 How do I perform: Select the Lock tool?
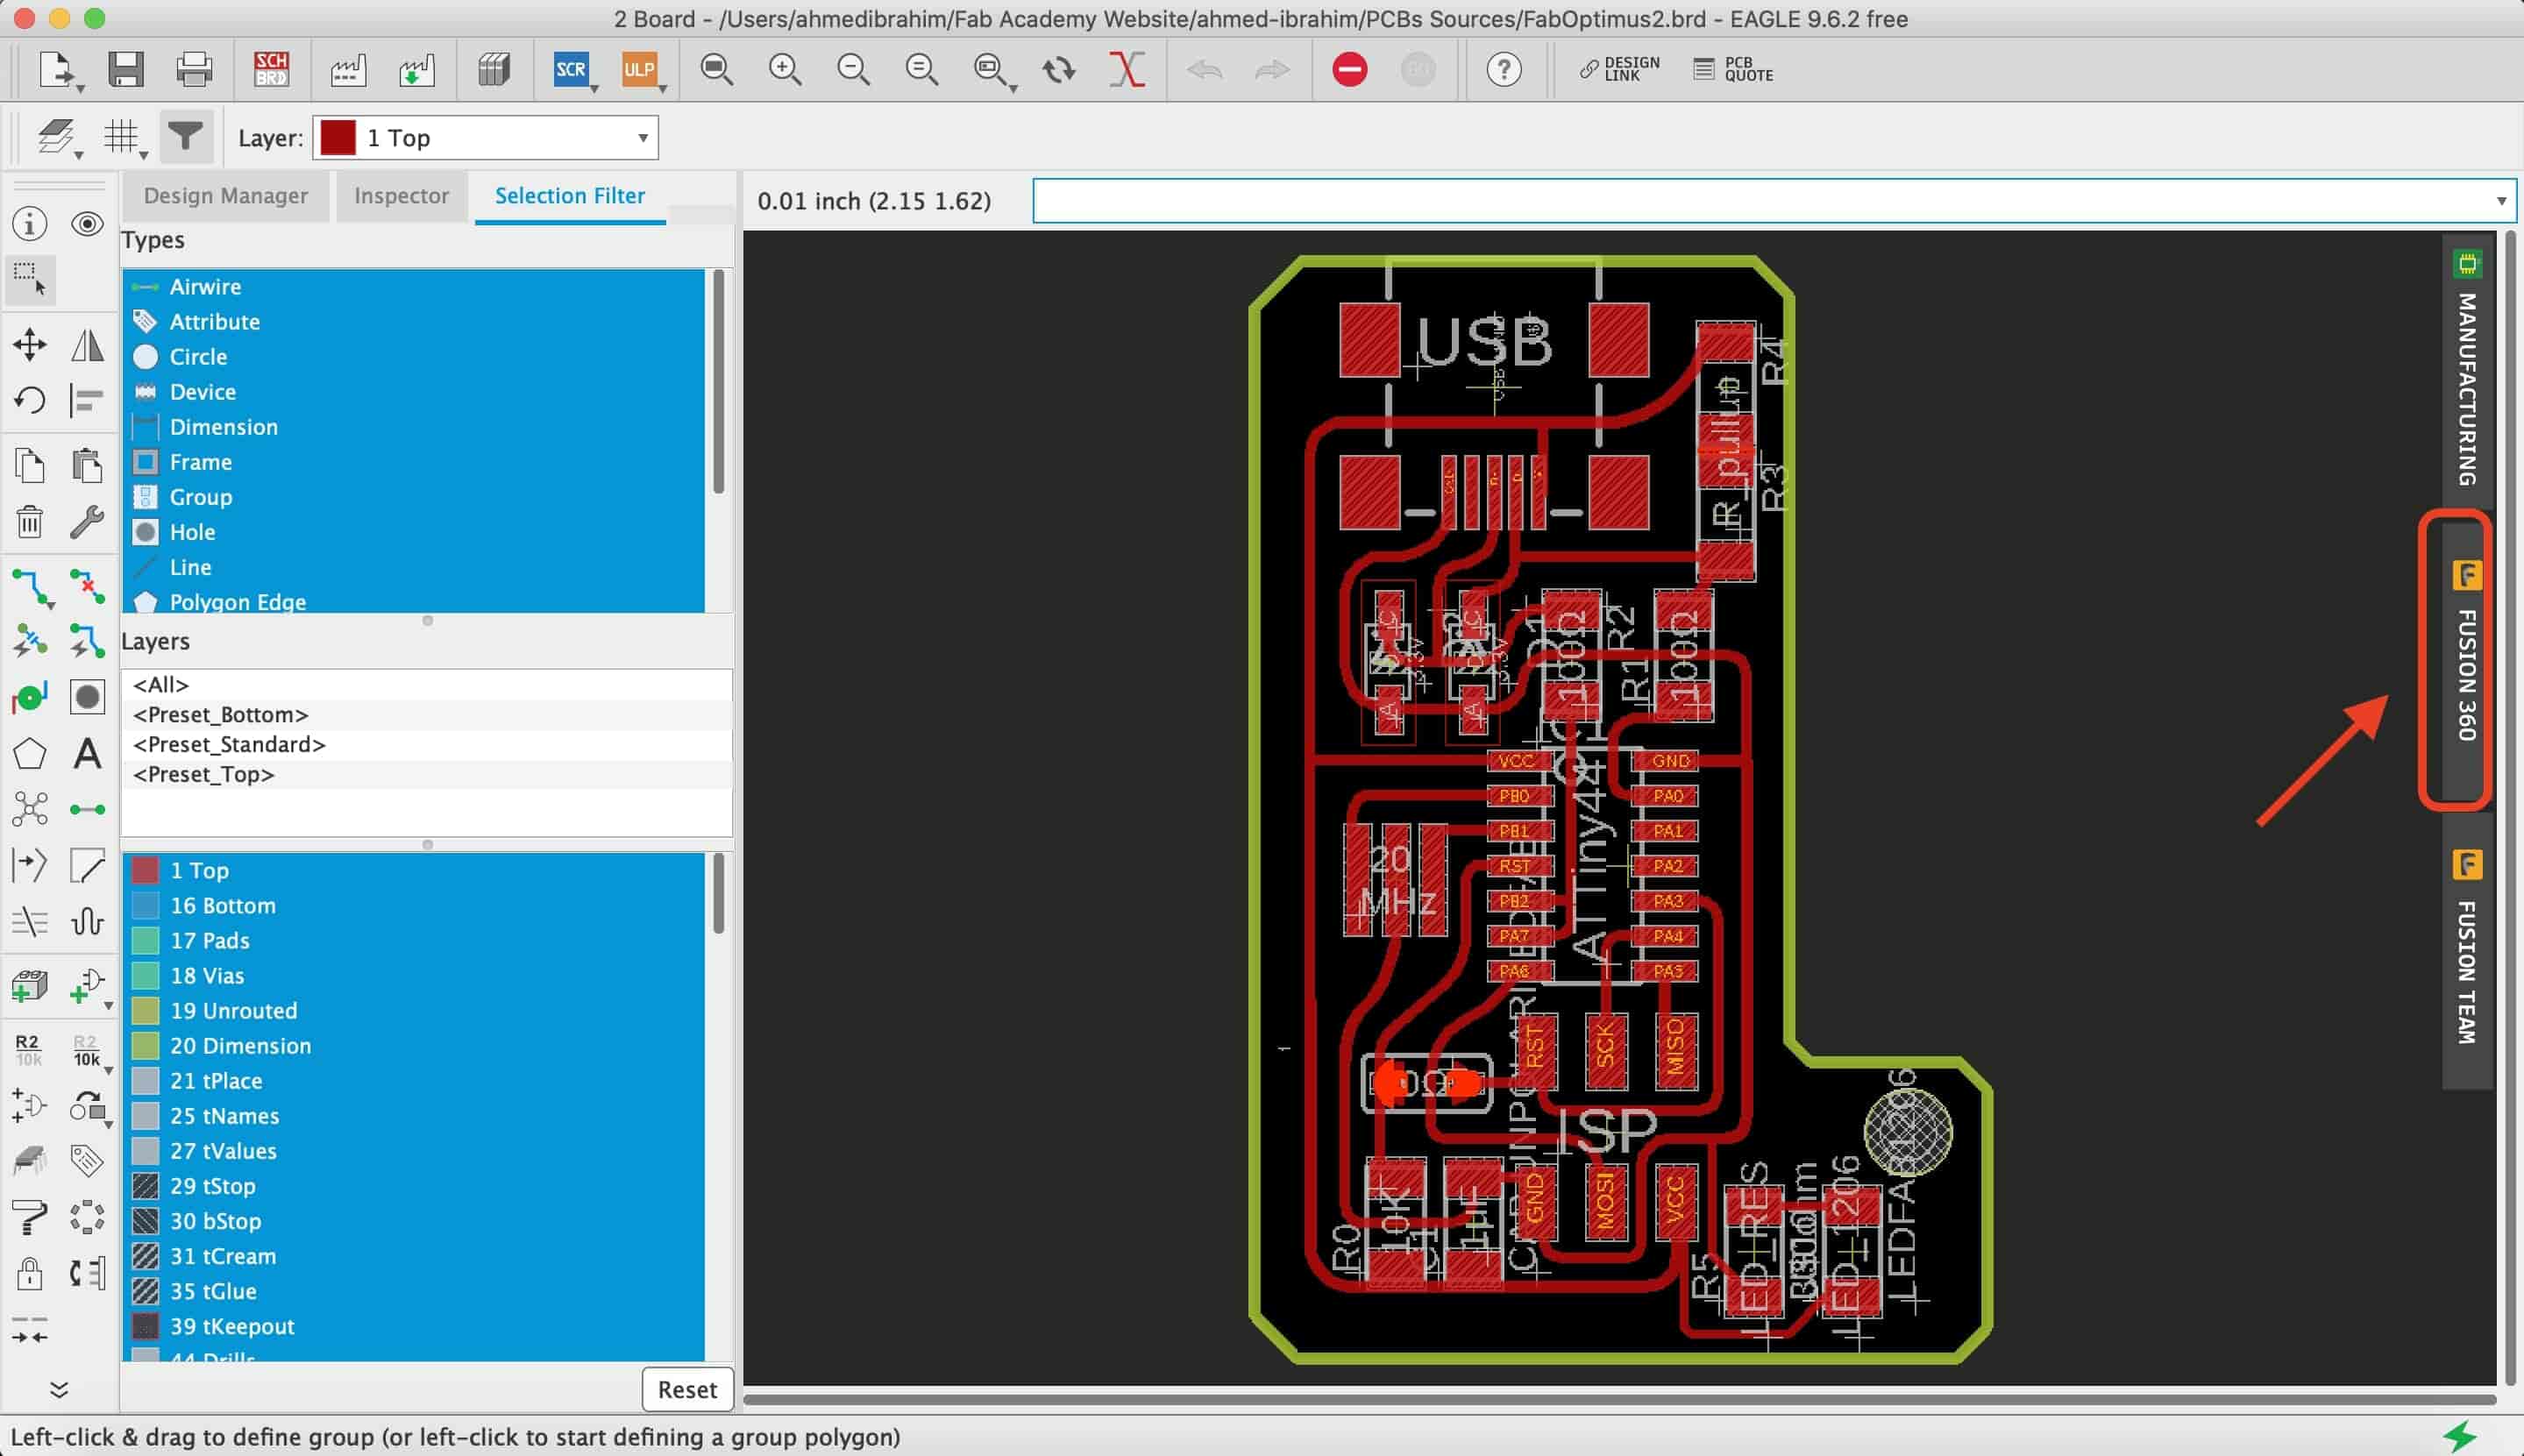tap(30, 1273)
